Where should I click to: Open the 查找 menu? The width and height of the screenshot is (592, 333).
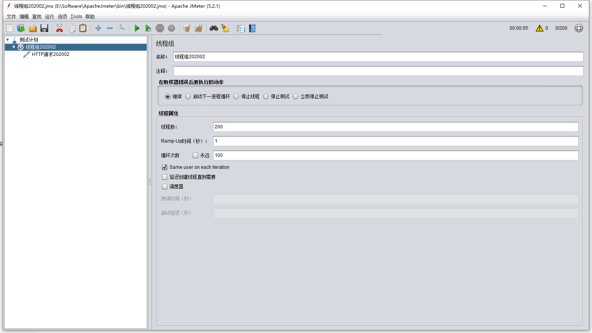(37, 17)
